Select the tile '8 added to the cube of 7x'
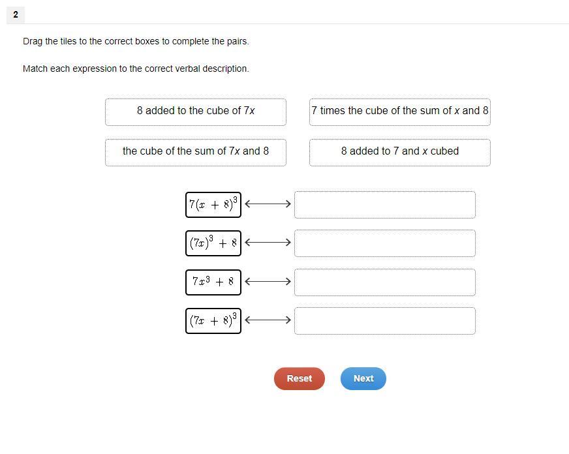569x454 pixels. point(196,112)
